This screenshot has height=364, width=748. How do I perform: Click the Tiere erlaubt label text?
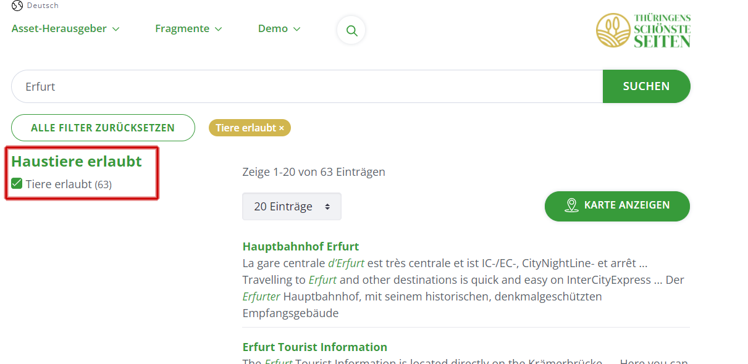tap(59, 184)
